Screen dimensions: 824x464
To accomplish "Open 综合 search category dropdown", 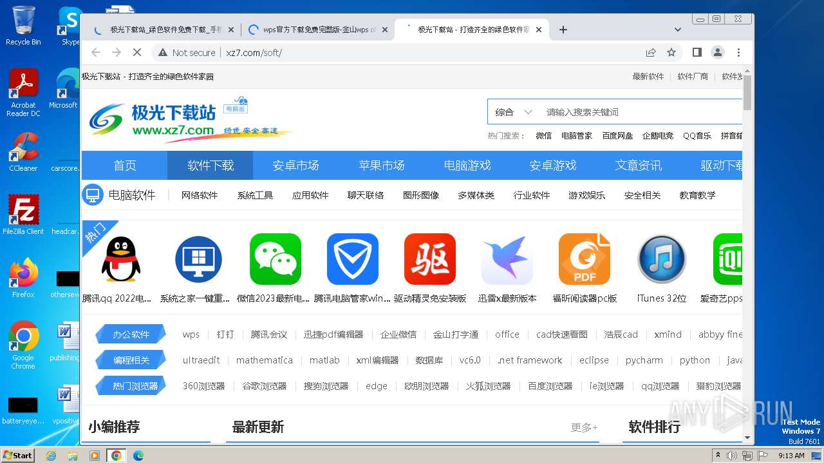I will pyautogui.click(x=514, y=112).
